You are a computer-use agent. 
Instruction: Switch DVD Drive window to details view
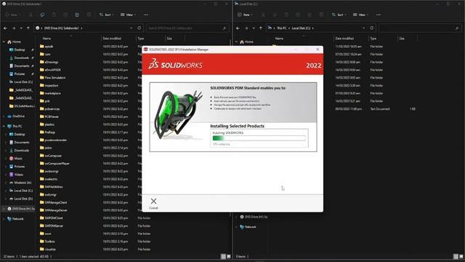click(223, 256)
